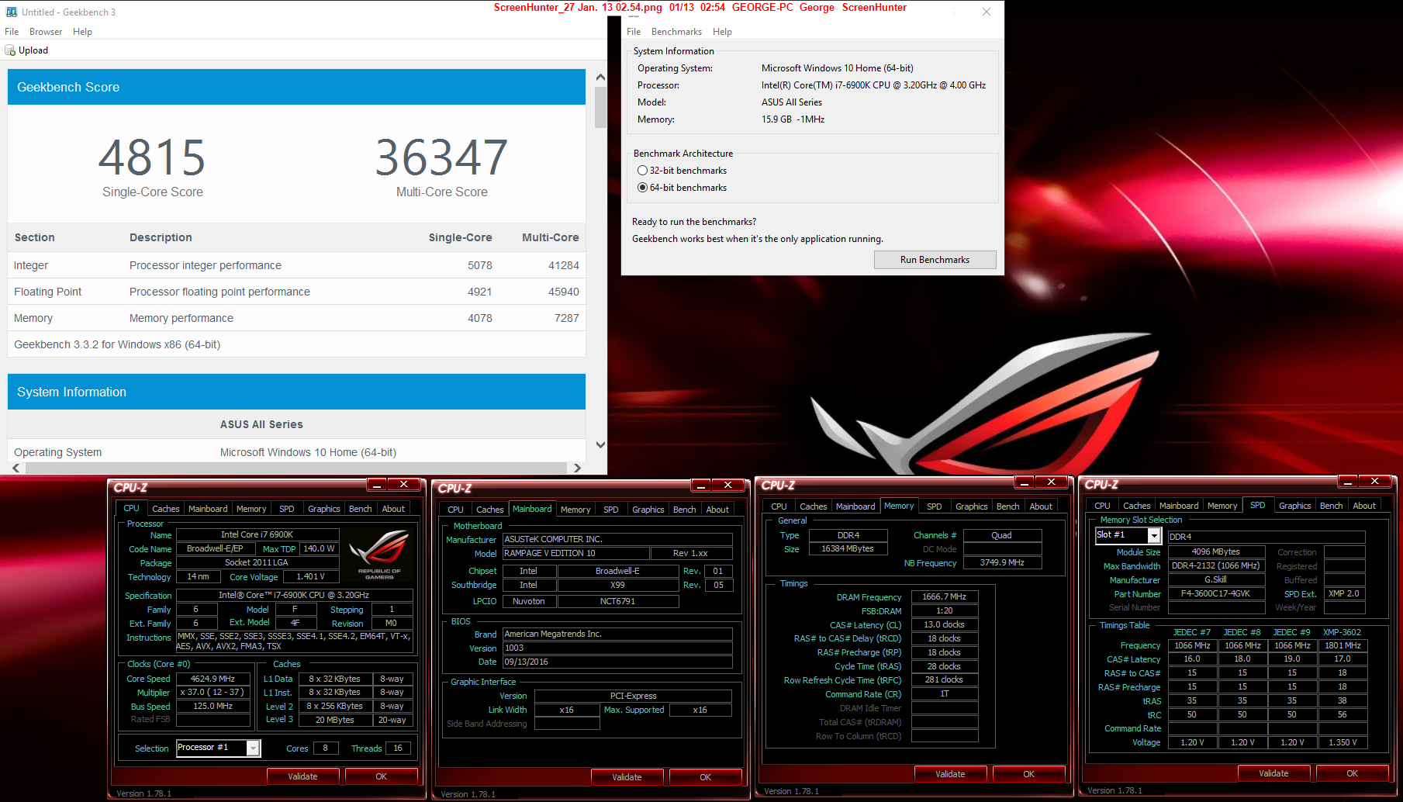
Task: Click Geekbench vertical scrollbar up arrow
Action: tap(600, 78)
